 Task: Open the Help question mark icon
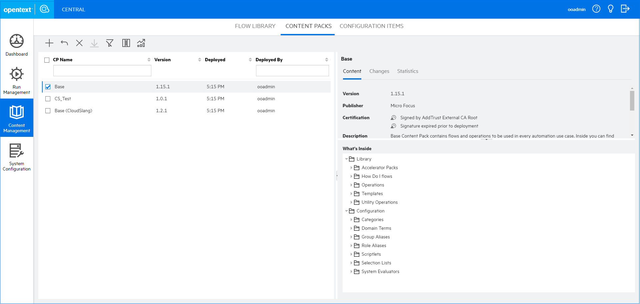pyautogui.click(x=596, y=9)
